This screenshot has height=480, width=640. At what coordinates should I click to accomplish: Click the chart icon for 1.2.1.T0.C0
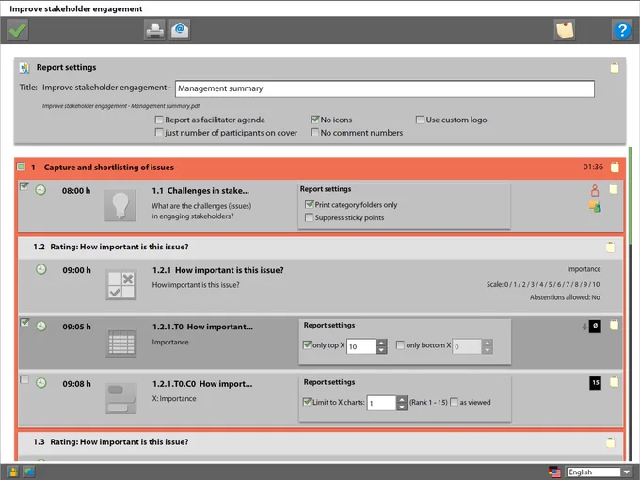point(120,398)
